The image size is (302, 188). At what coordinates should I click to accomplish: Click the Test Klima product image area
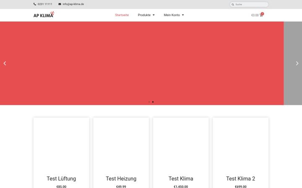pos(181,145)
